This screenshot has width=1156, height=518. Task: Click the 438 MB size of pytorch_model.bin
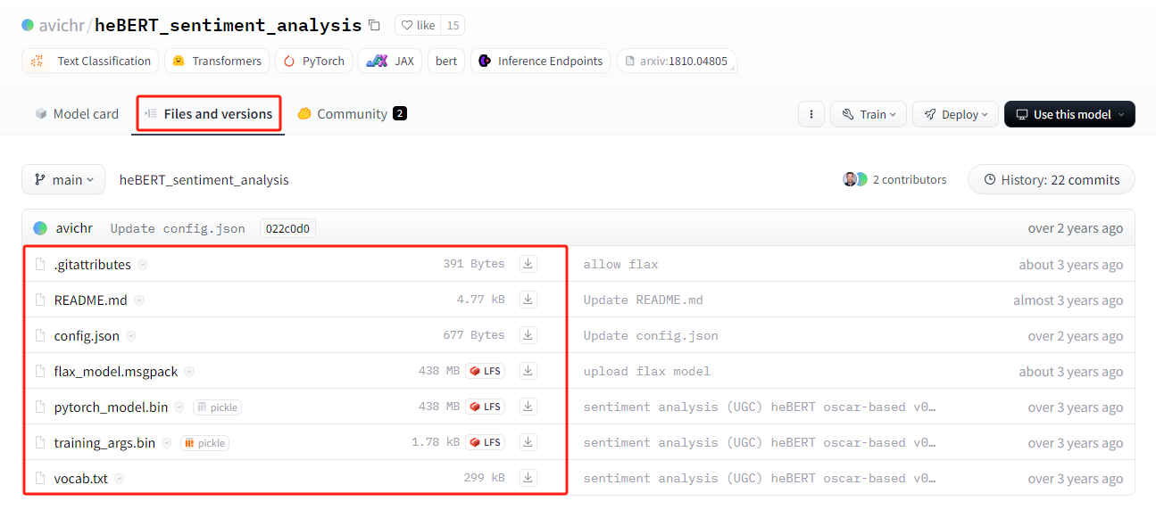(439, 407)
